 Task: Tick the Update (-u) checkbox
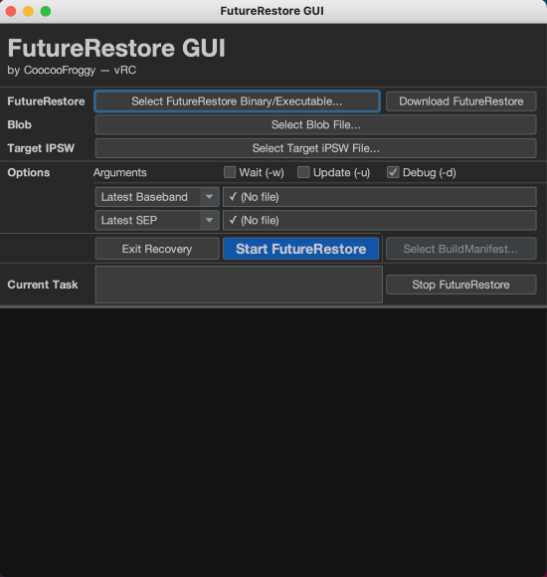pos(303,172)
